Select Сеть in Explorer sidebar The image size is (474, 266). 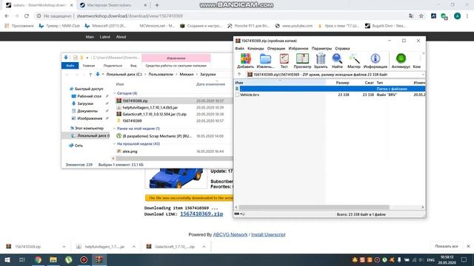point(79,146)
